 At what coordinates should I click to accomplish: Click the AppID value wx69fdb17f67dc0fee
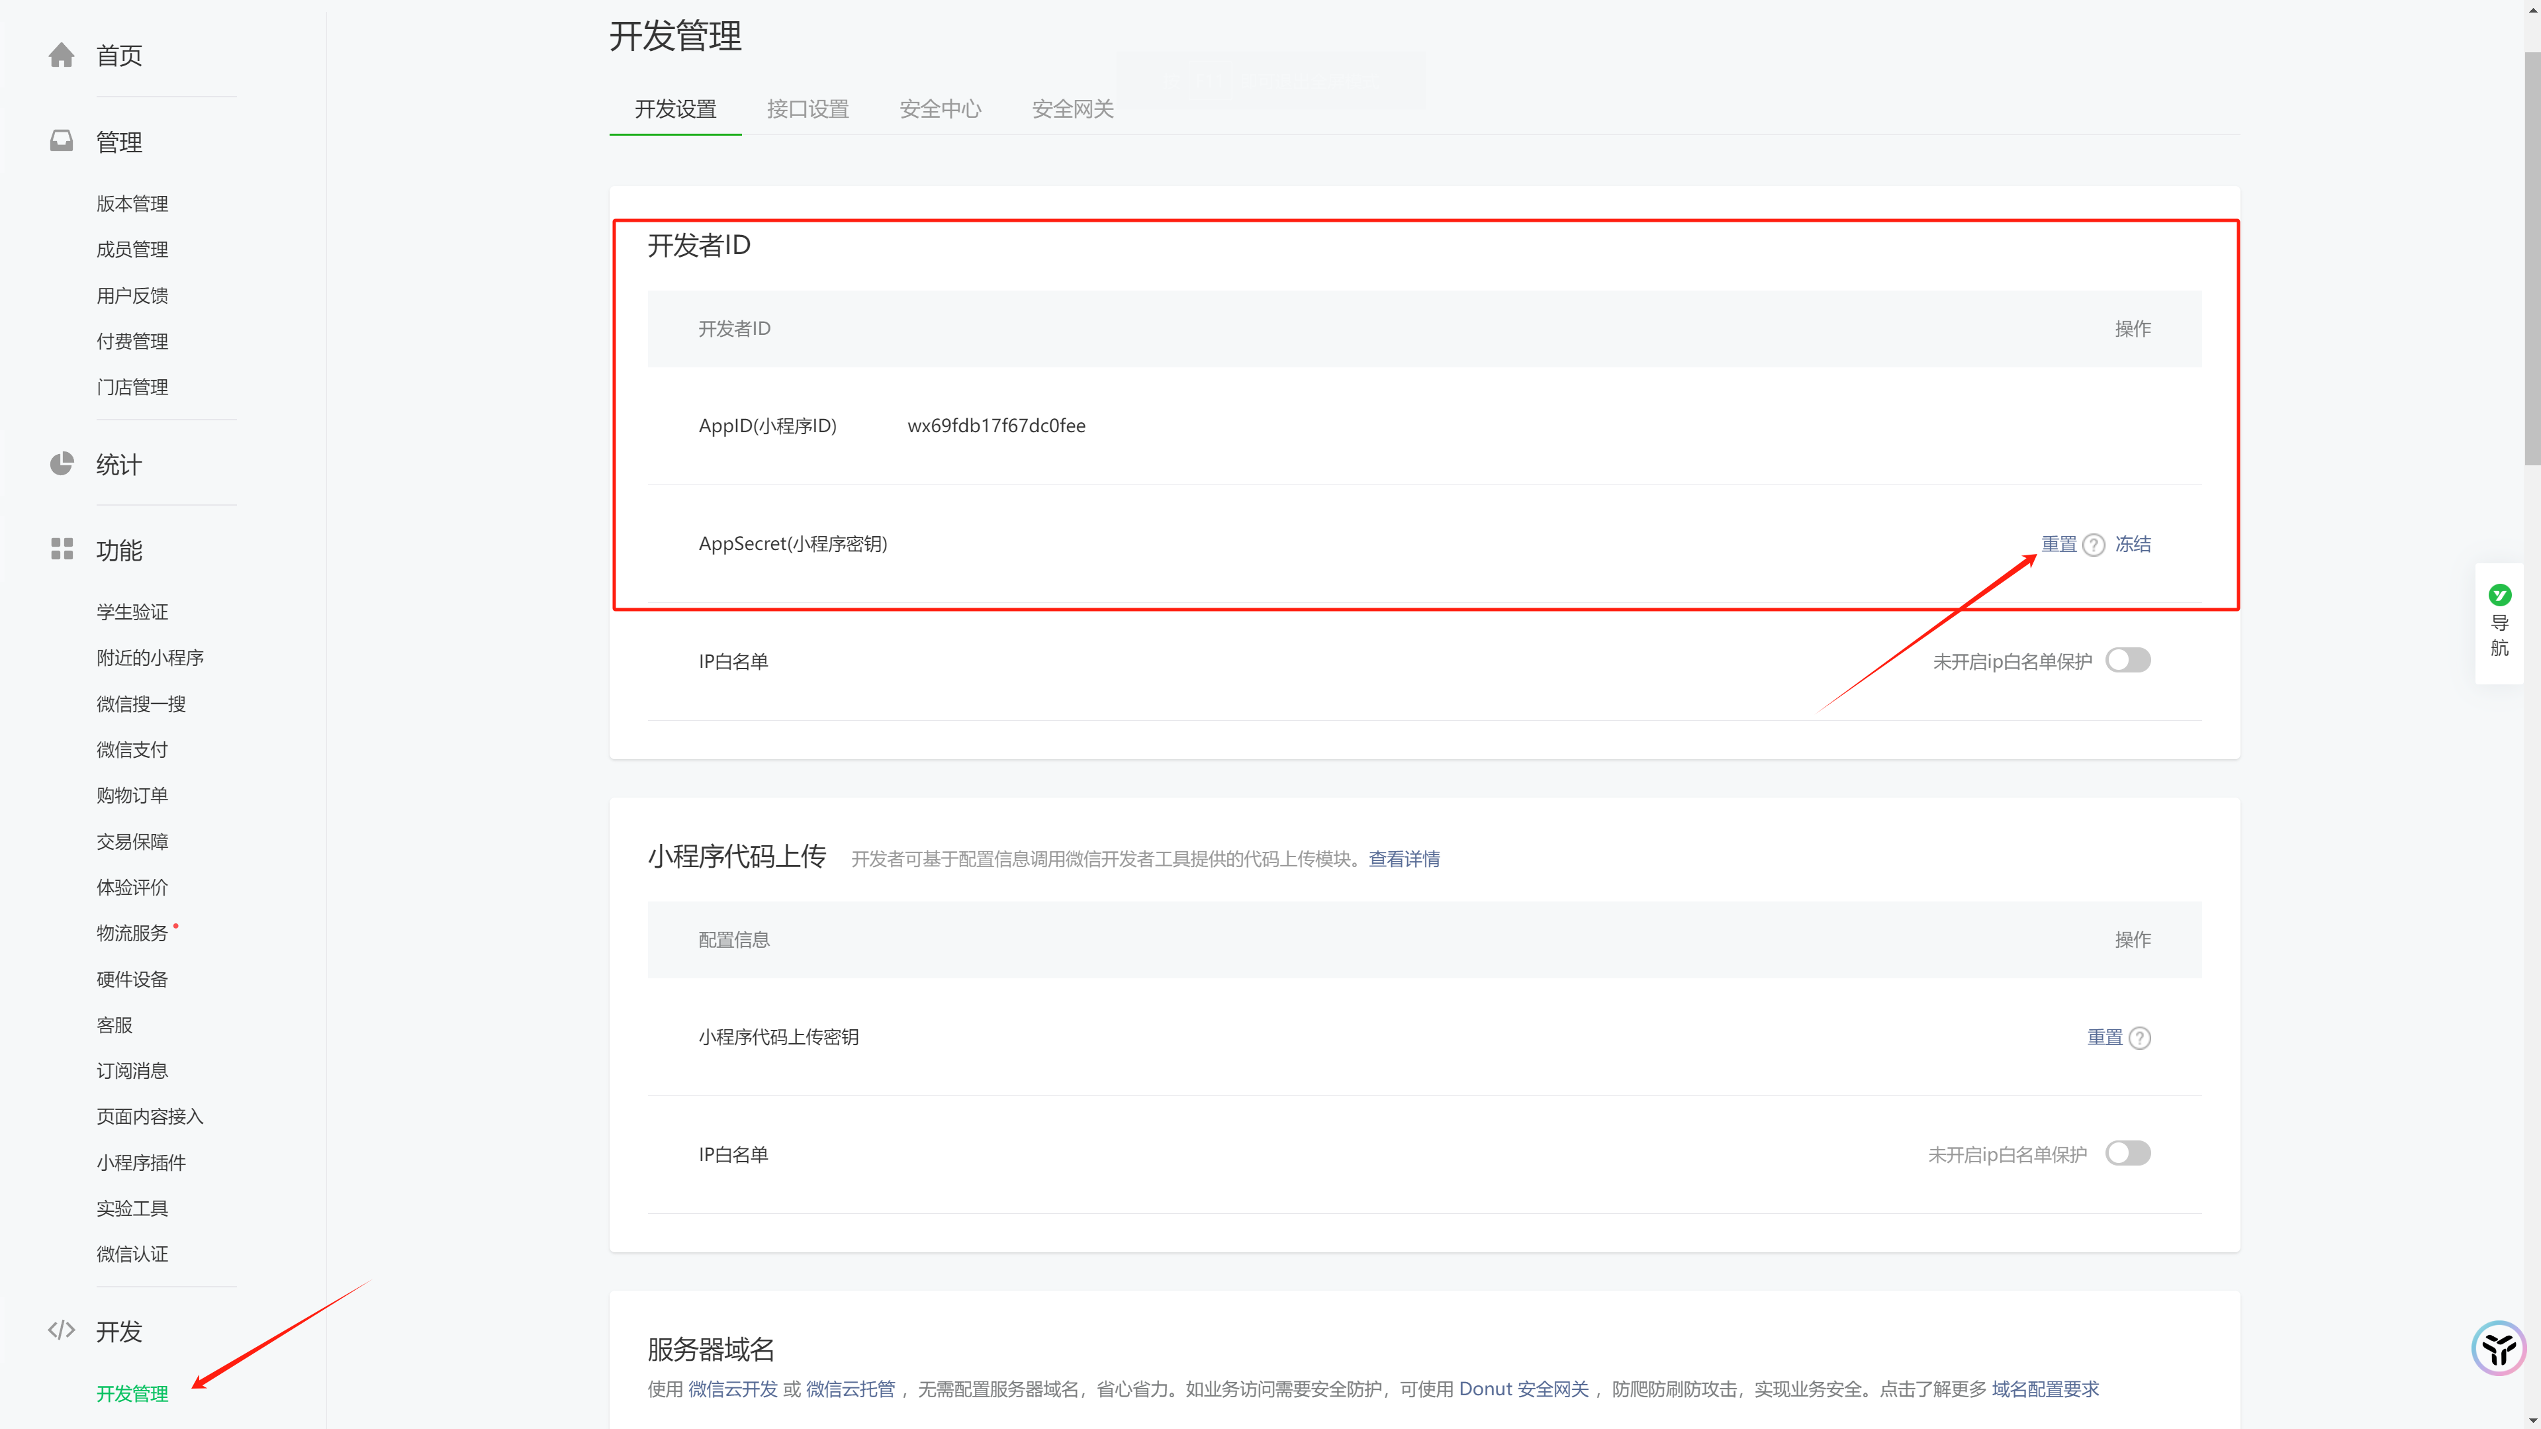point(996,426)
